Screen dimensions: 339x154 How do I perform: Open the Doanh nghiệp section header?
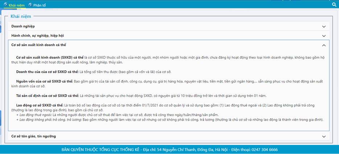[x=23, y=26]
